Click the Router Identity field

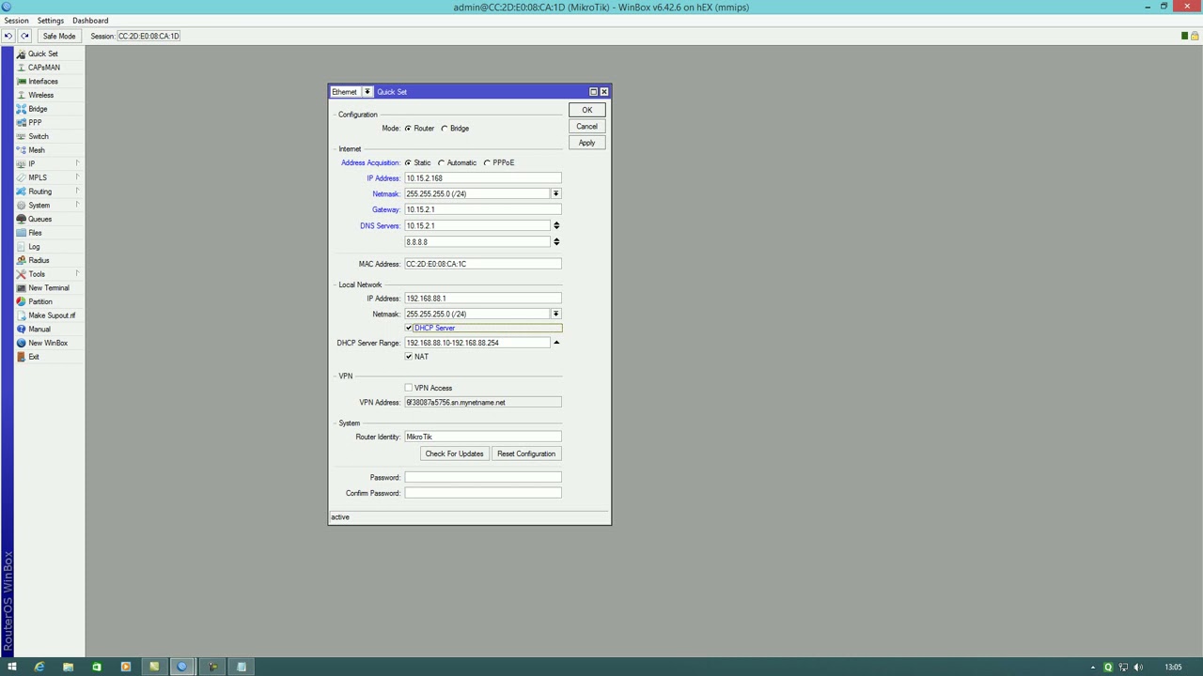pyautogui.click(x=483, y=437)
